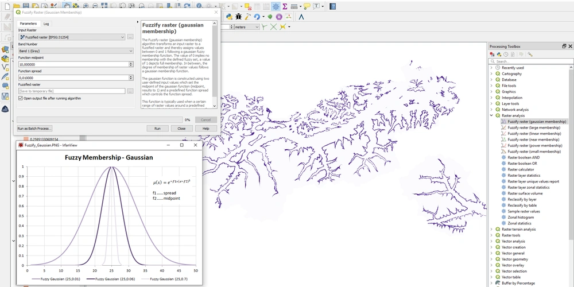Click the Close button in Fuzzify dialog
The width and height of the screenshot is (574, 287).
tap(181, 129)
